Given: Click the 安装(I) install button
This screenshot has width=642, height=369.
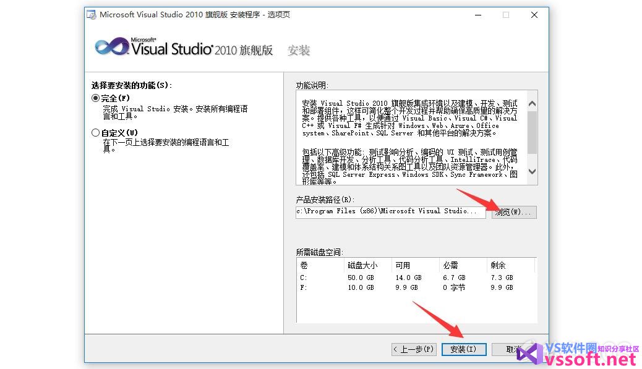Looking at the screenshot, I should (463, 349).
